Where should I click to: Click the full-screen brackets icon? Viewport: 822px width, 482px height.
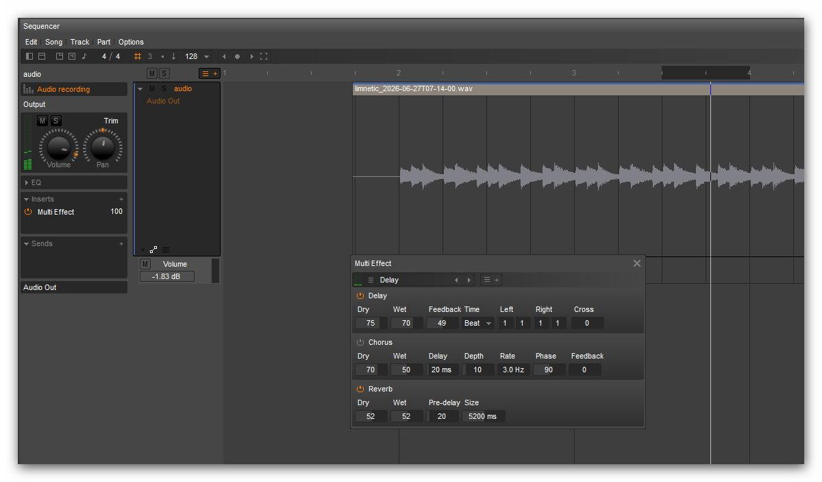(264, 56)
